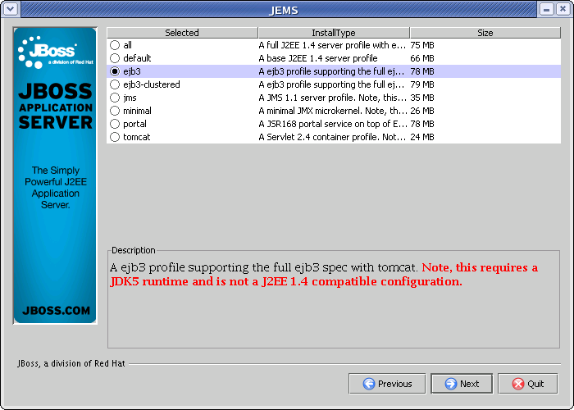Pick the tomcat radio button
Image resolution: width=574 pixels, height=410 pixels.
point(115,137)
